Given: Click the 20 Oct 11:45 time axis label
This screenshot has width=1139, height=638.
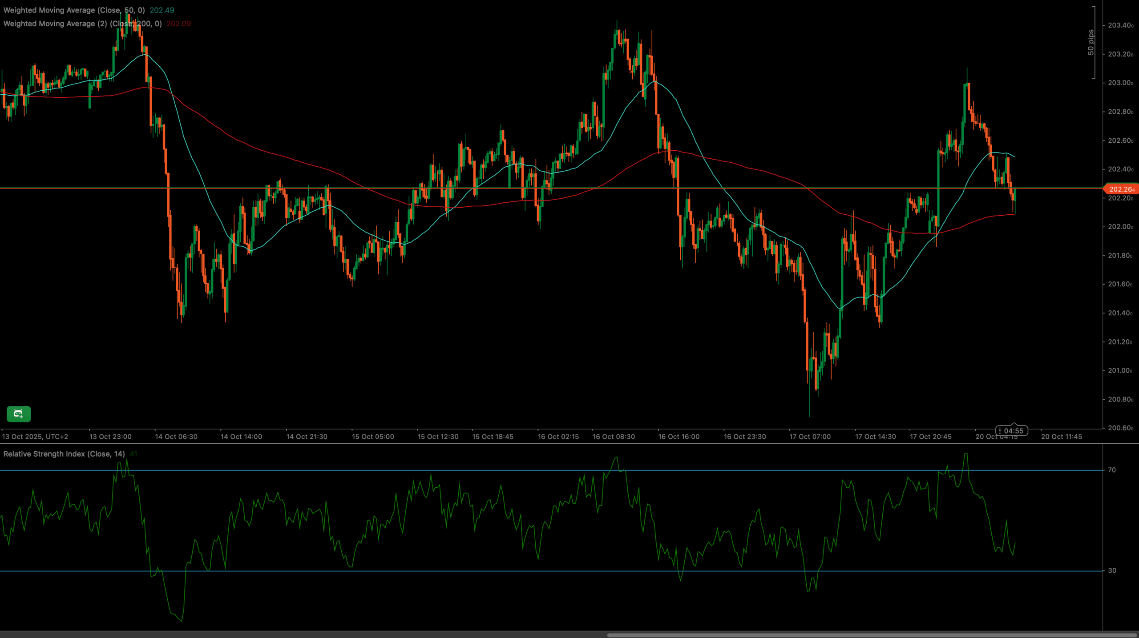Looking at the screenshot, I should pyautogui.click(x=1062, y=437).
